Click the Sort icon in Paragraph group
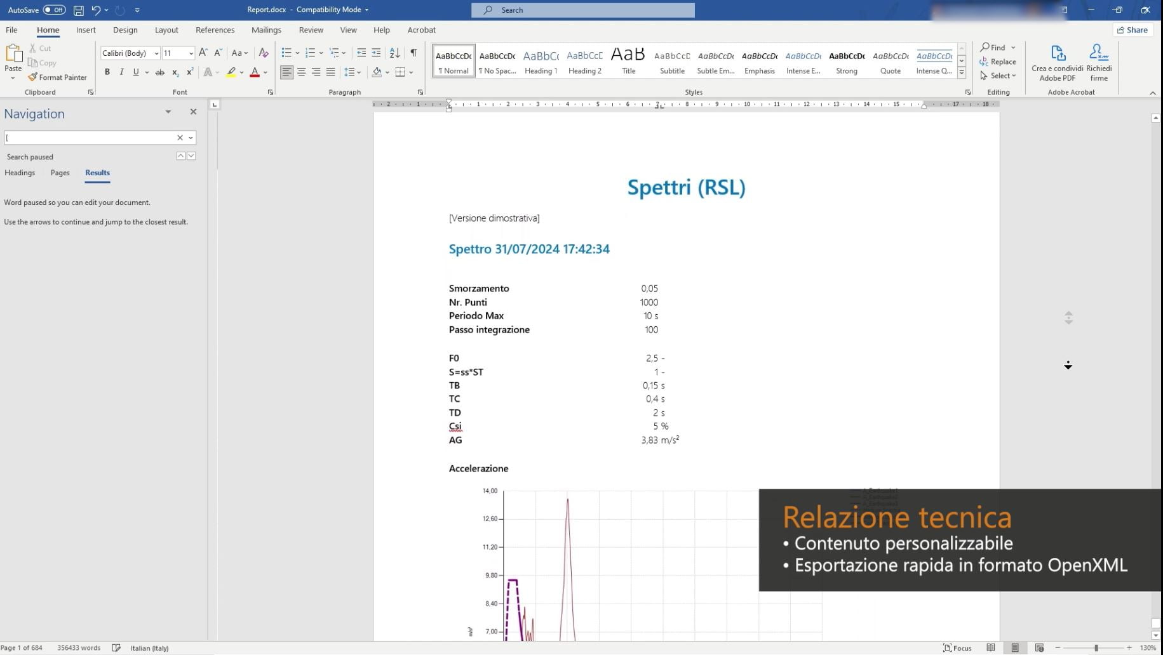This screenshot has height=655, width=1163. (394, 53)
